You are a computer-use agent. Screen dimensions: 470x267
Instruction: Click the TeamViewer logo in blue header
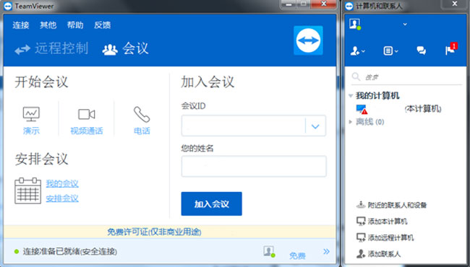308,40
